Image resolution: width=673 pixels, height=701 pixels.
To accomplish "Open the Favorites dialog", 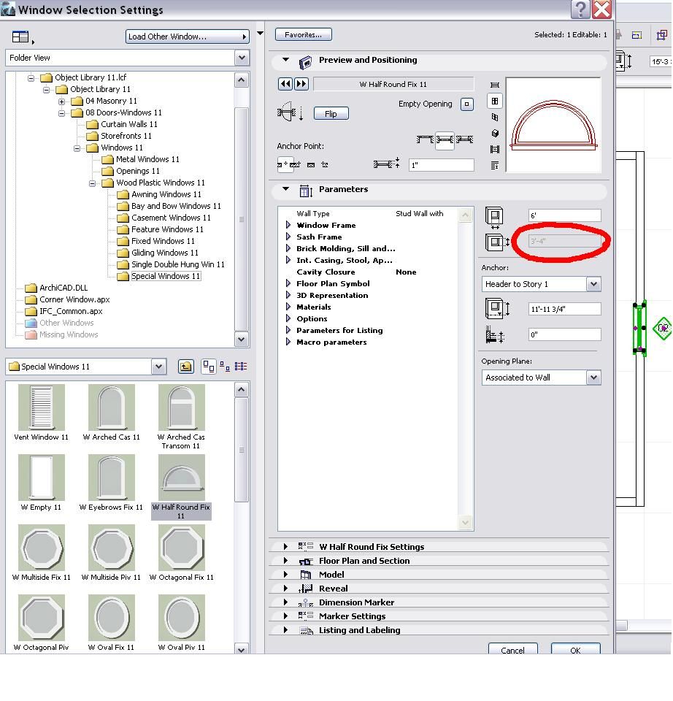I will tap(303, 34).
